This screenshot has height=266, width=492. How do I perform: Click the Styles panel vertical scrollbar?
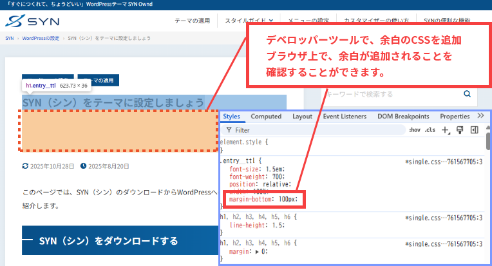488,140
